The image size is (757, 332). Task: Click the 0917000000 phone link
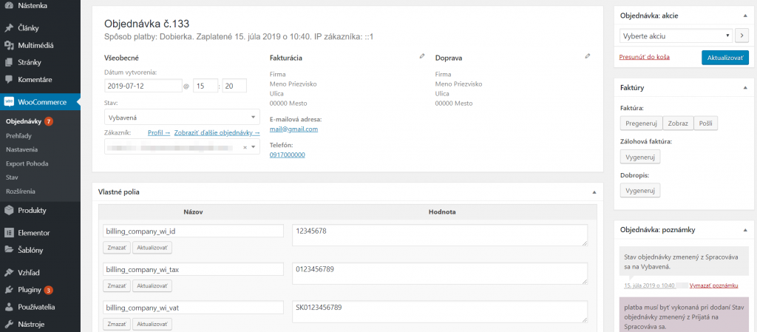[x=288, y=155]
